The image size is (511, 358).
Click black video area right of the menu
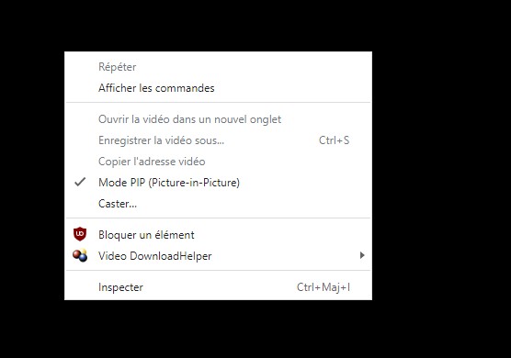pos(441,175)
